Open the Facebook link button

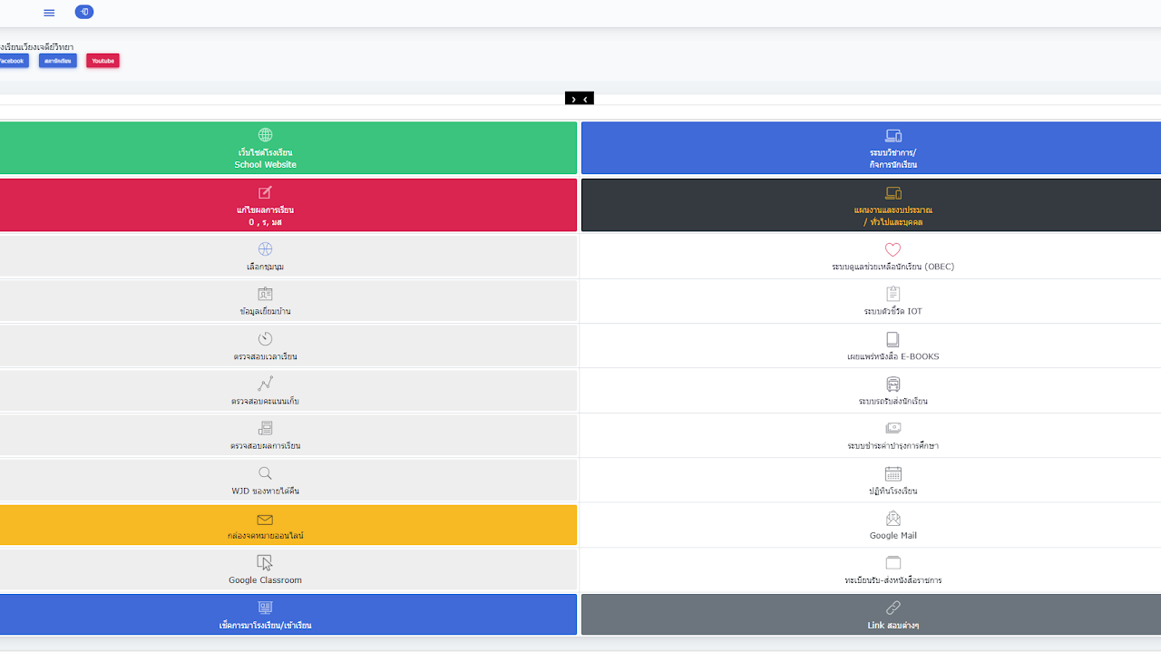tap(13, 61)
